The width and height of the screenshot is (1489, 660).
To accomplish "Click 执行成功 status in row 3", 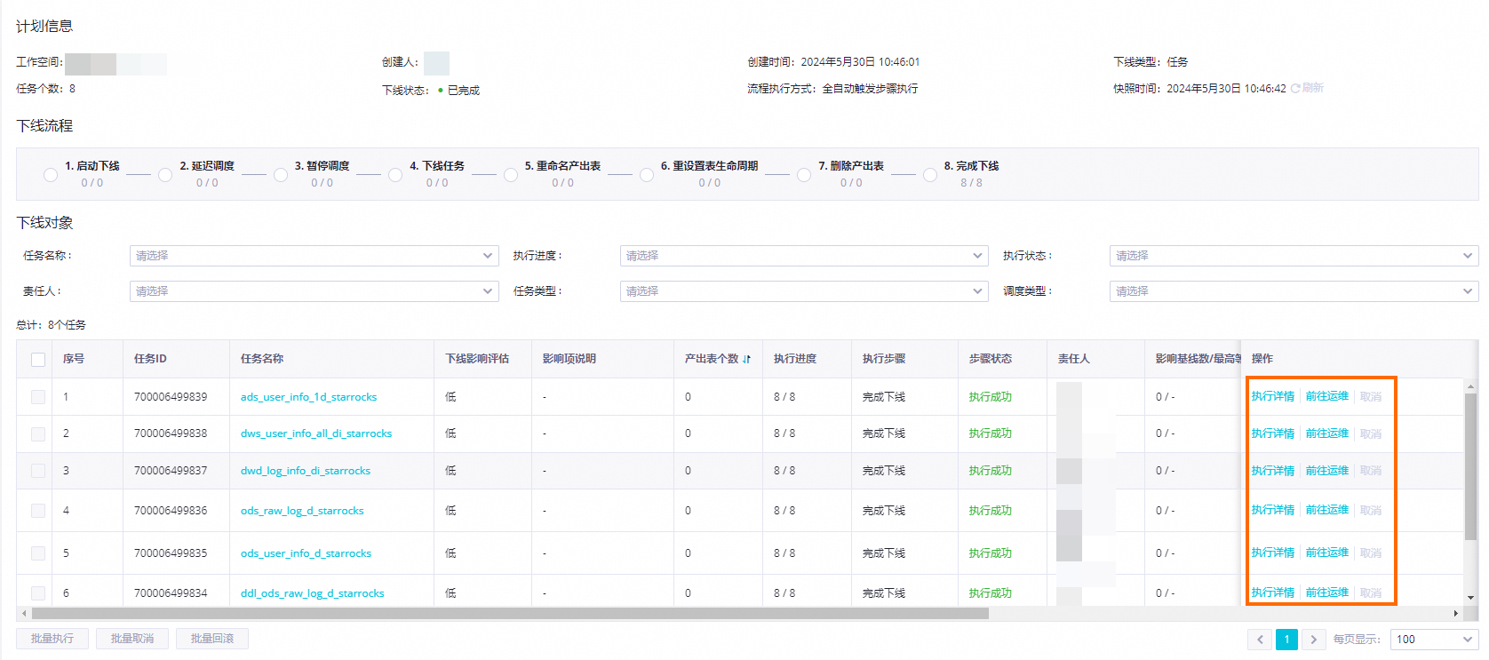I will [x=991, y=471].
